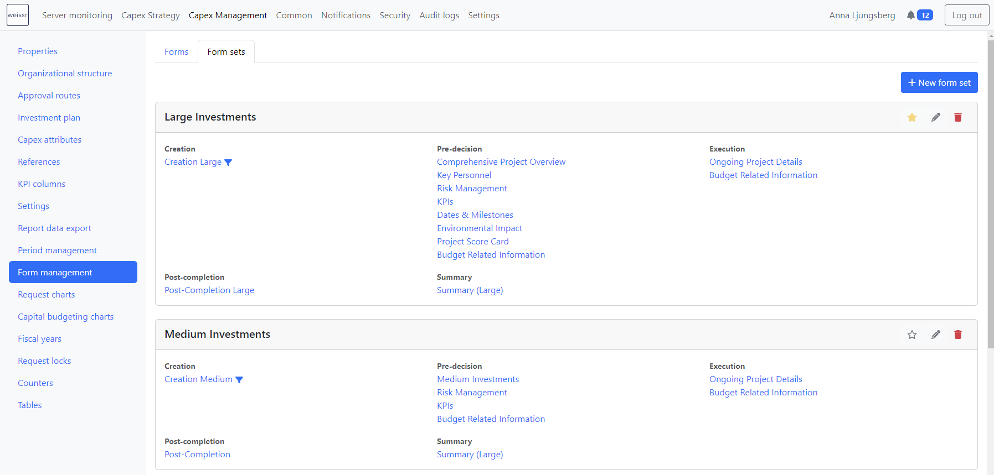Open the Creation Medium form link
This screenshot has height=475, width=994.
[x=198, y=379]
